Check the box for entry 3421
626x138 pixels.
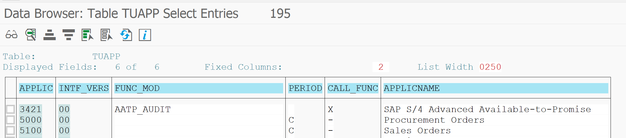[10, 109]
